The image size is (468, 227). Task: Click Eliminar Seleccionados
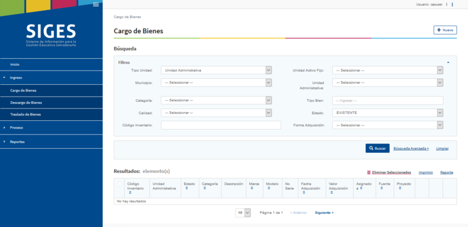click(389, 172)
